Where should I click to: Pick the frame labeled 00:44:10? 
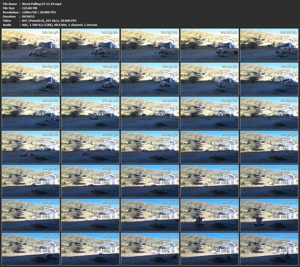click(x=90, y=215)
